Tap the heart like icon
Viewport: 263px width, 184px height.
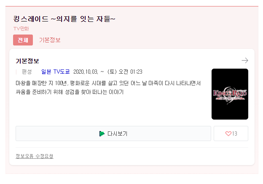click(x=228, y=133)
